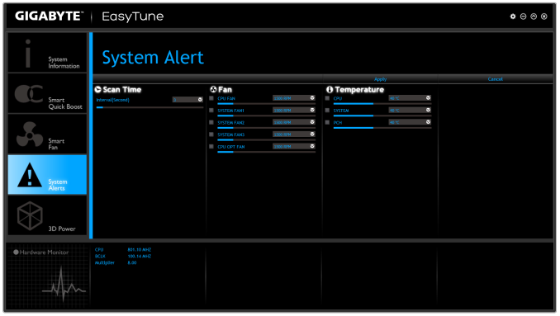This screenshot has width=560, height=316.
Task: Adjust the scan interval slider
Action: 149,107
